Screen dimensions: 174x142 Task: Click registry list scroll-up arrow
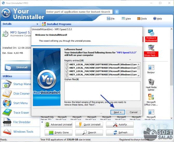tap(138, 64)
